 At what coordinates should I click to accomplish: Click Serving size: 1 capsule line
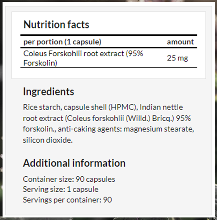(61, 189)
